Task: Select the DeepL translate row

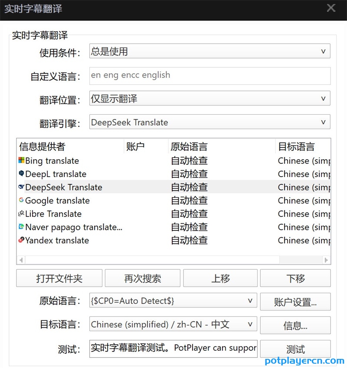Action: click(x=174, y=174)
